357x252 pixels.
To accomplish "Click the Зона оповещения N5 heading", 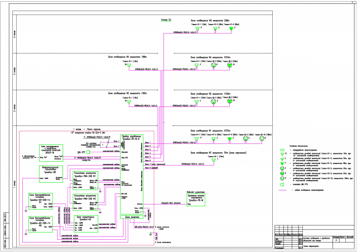I will click(x=127, y=57).
